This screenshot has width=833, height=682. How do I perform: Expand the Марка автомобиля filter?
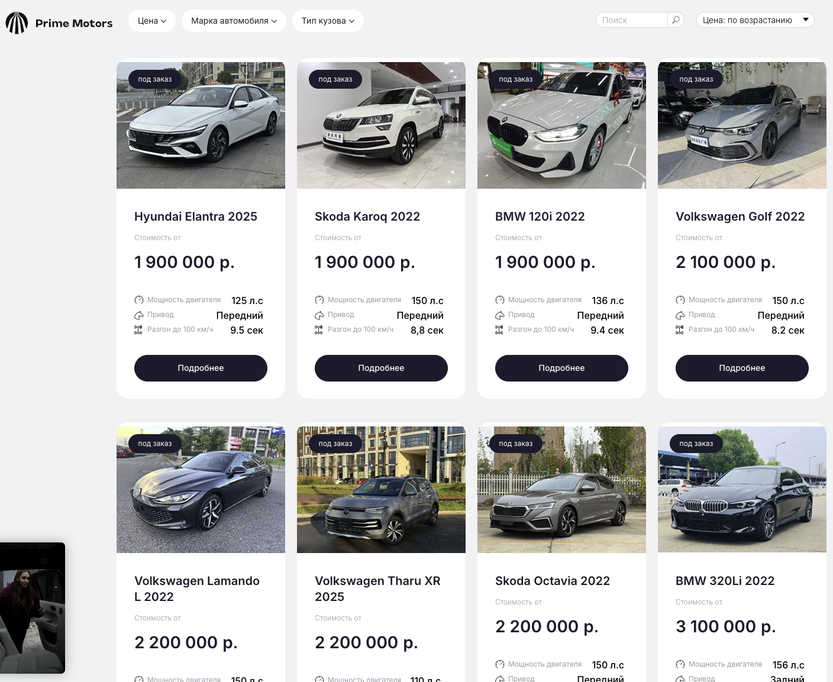tap(234, 21)
